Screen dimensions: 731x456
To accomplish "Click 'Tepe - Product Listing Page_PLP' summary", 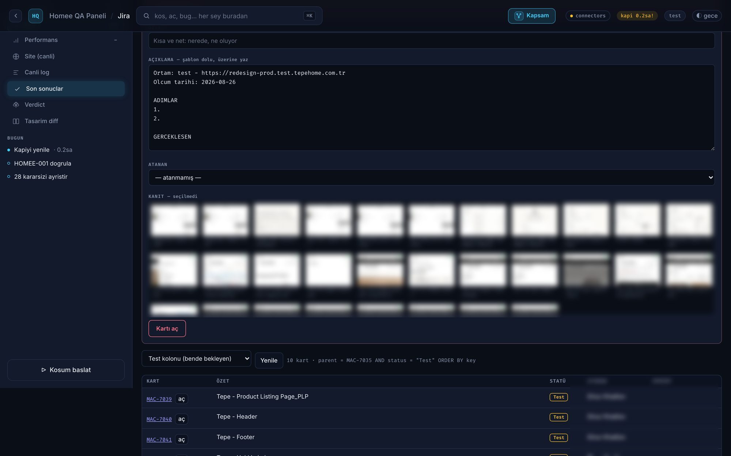I will (262, 397).
